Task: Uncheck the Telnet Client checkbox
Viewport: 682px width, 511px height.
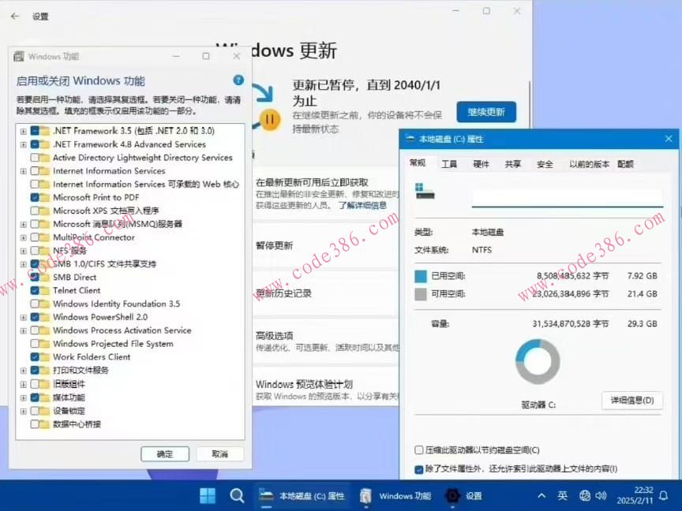Action: tap(35, 290)
